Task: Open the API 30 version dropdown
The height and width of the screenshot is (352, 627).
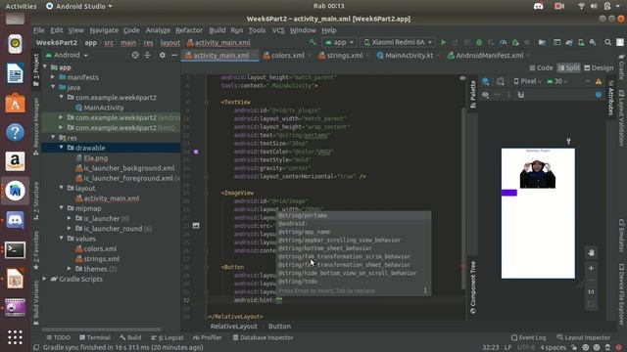Action: pyautogui.click(x=557, y=81)
